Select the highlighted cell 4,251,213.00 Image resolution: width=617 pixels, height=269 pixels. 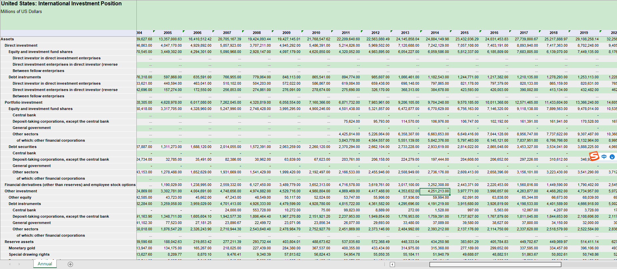click(x=435, y=191)
